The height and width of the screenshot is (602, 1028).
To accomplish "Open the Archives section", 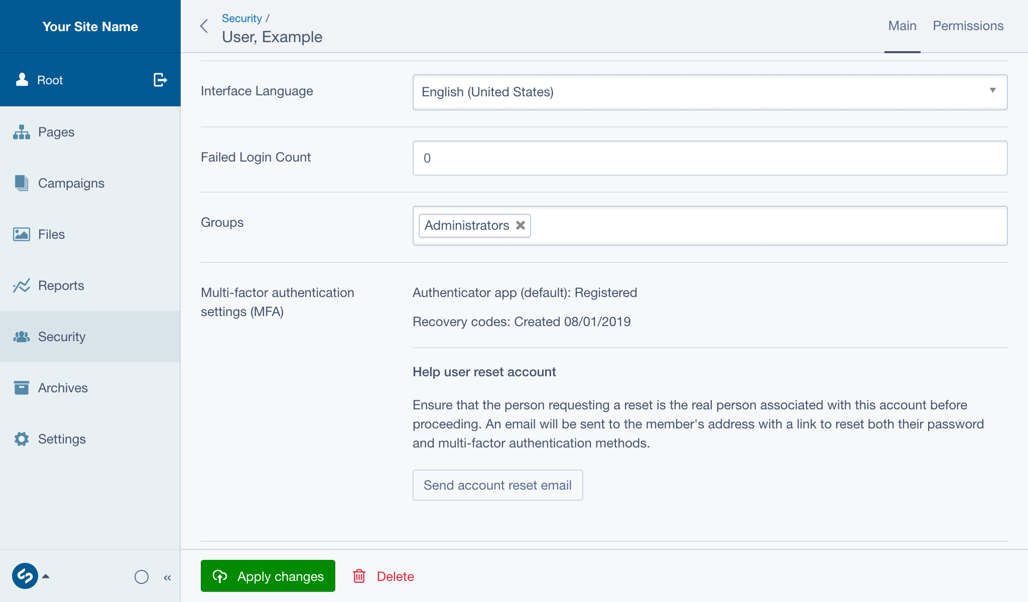I will 62,388.
